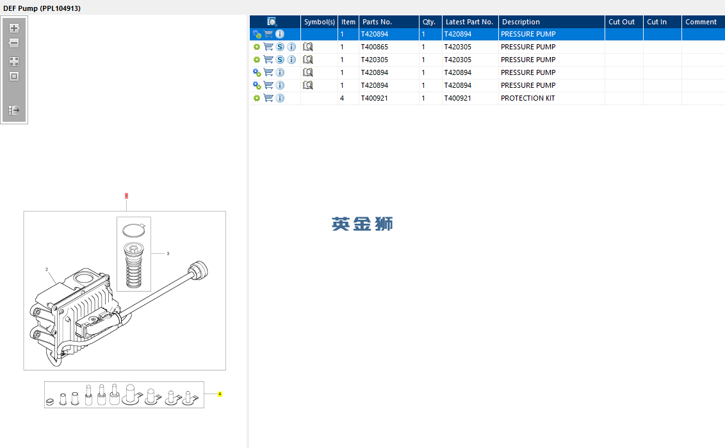Click the Cut Out column header
The width and height of the screenshot is (725, 448).
click(624, 22)
